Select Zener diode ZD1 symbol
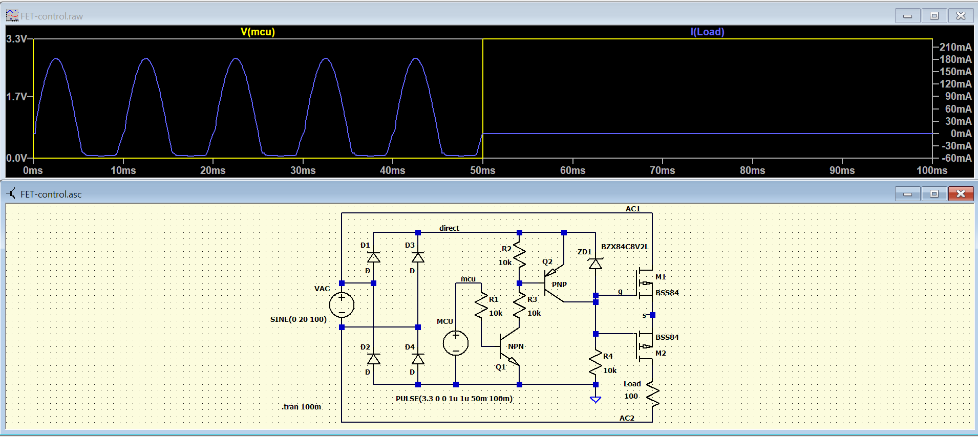 [595, 264]
